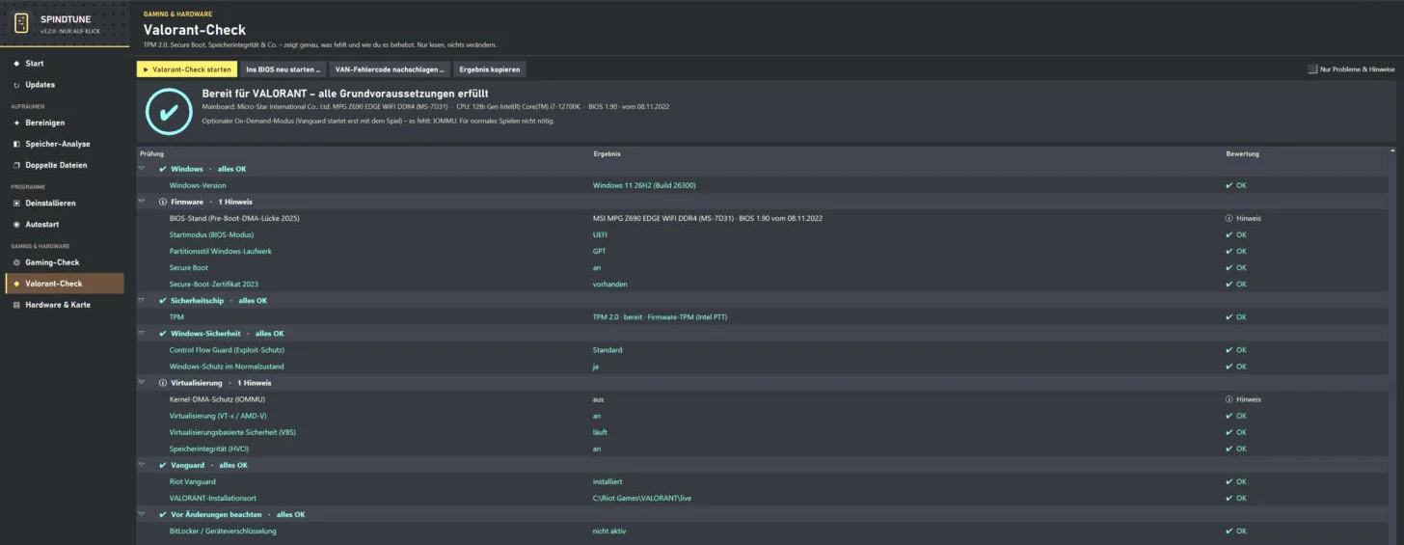Select the Virtualisierungsbasierte Sicherheit (VBS) row
Viewport: 1404px width, 545px height.
pos(763,432)
